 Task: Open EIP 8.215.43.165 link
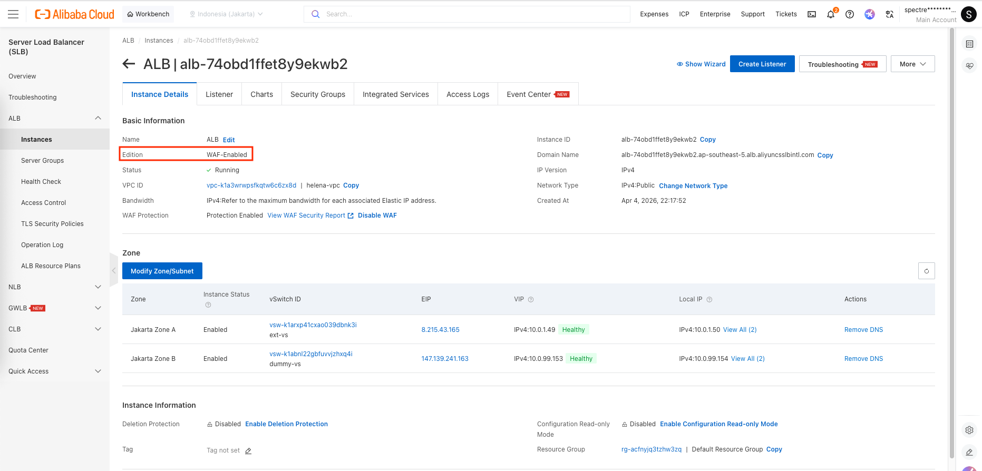pos(440,330)
